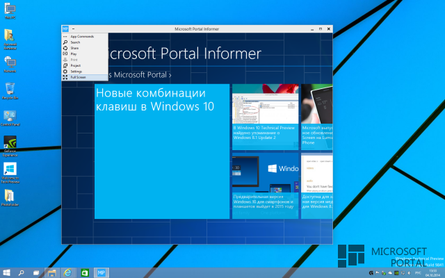Maximize the Microsoft Portal Informer window
445x278 pixels.
321,29
